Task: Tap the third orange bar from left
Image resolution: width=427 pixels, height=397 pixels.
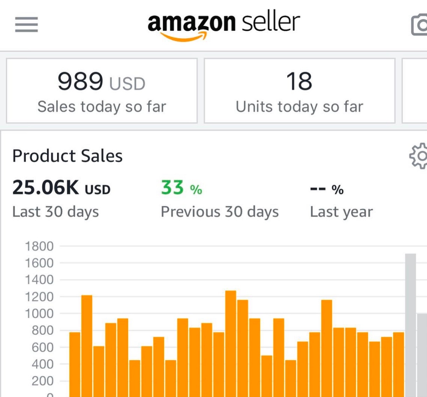Action: [x=99, y=370]
